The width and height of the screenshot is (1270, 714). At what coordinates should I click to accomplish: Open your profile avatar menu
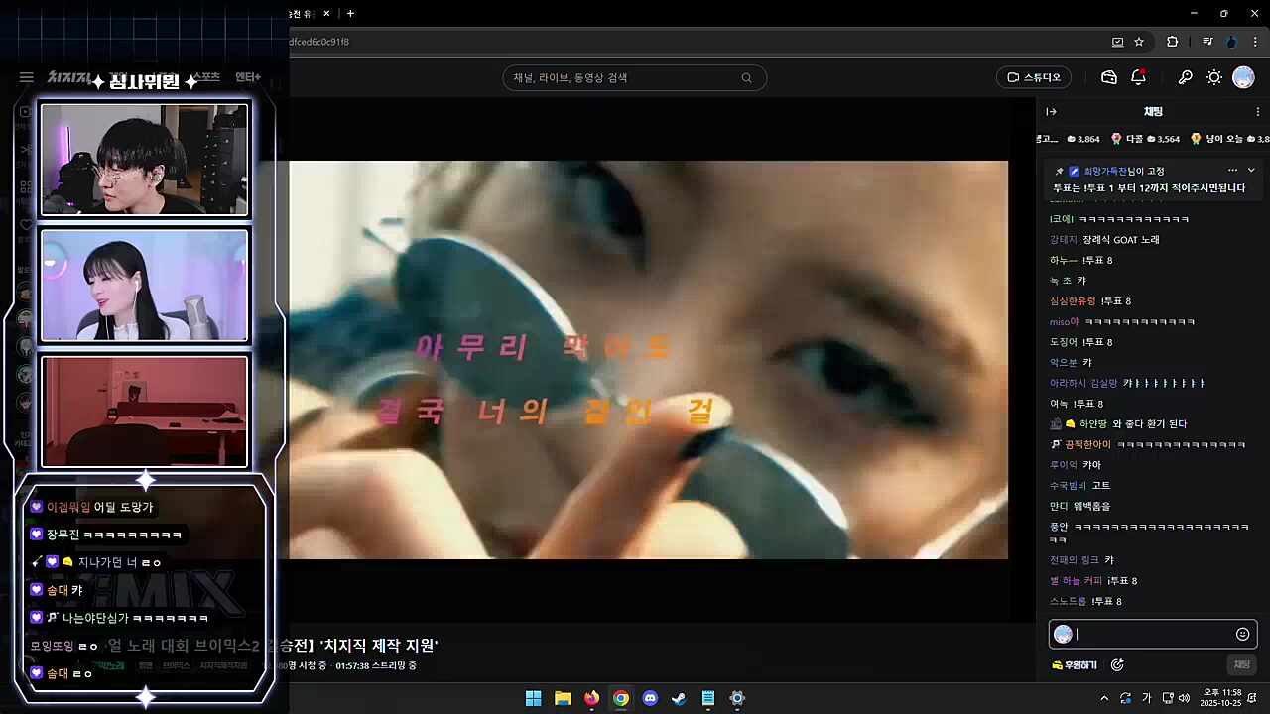(x=1243, y=77)
